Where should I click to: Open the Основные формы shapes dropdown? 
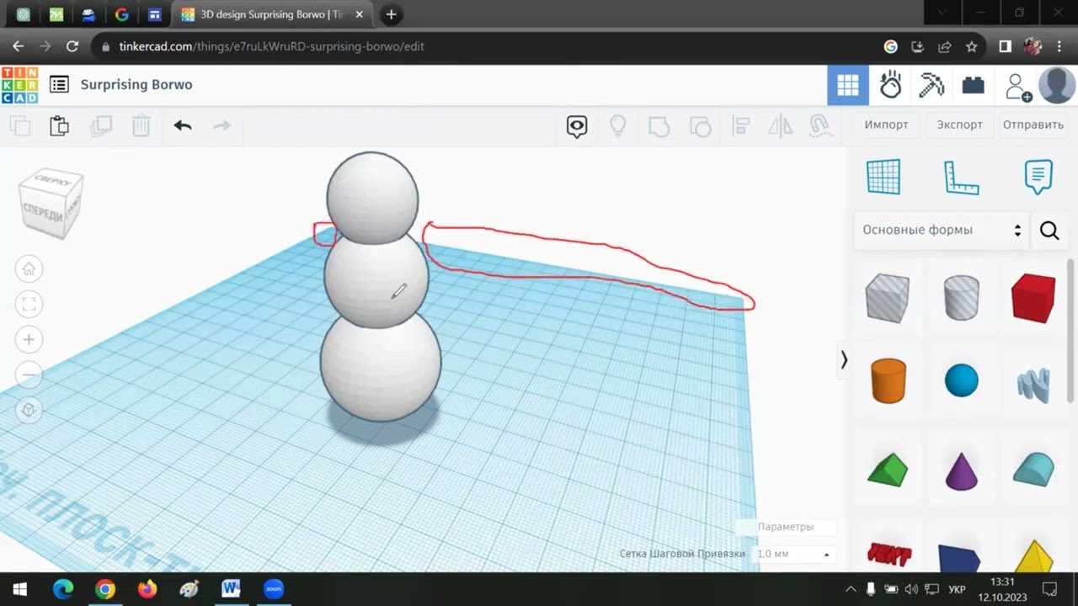pos(942,230)
